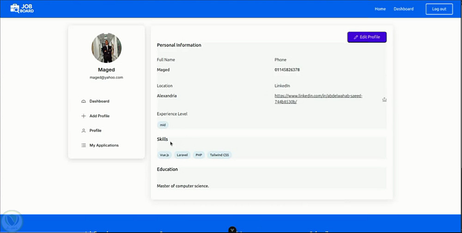Open the Dashboard link in top navbar
The width and height of the screenshot is (462, 233).
pos(403,9)
